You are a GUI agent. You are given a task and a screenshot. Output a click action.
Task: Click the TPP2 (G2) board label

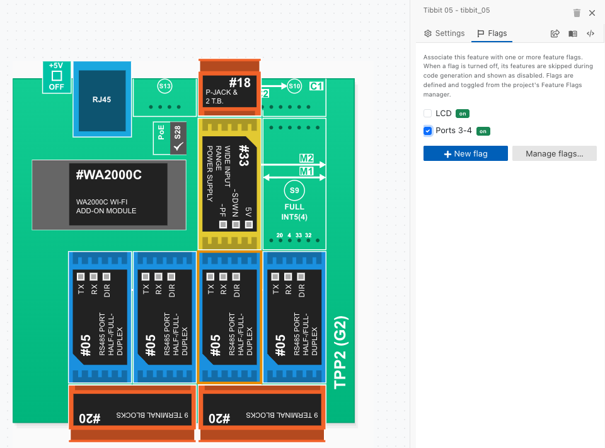point(341,352)
